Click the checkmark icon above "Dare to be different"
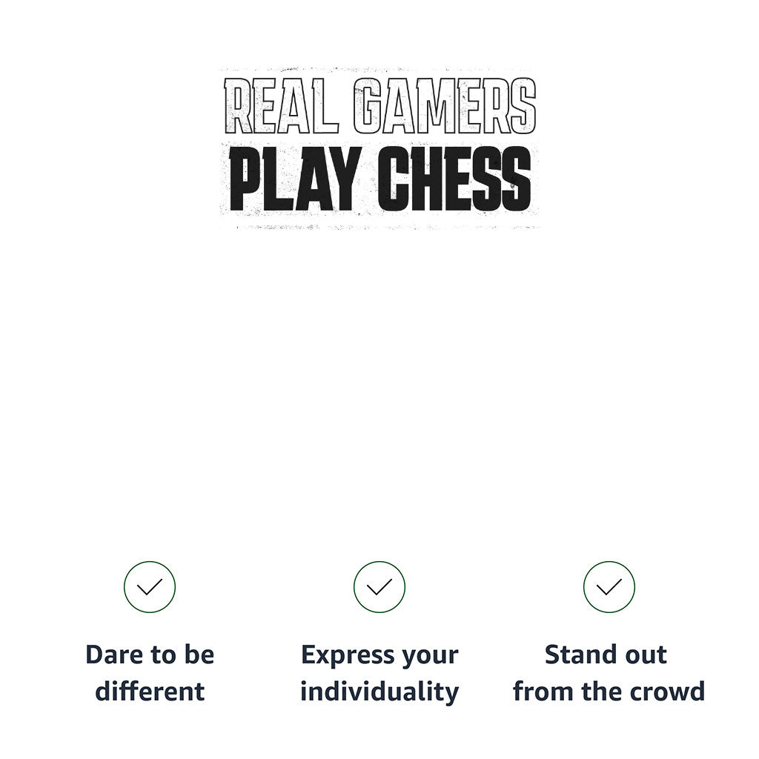The height and width of the screenshot is (759, 759). coord(150,587)
